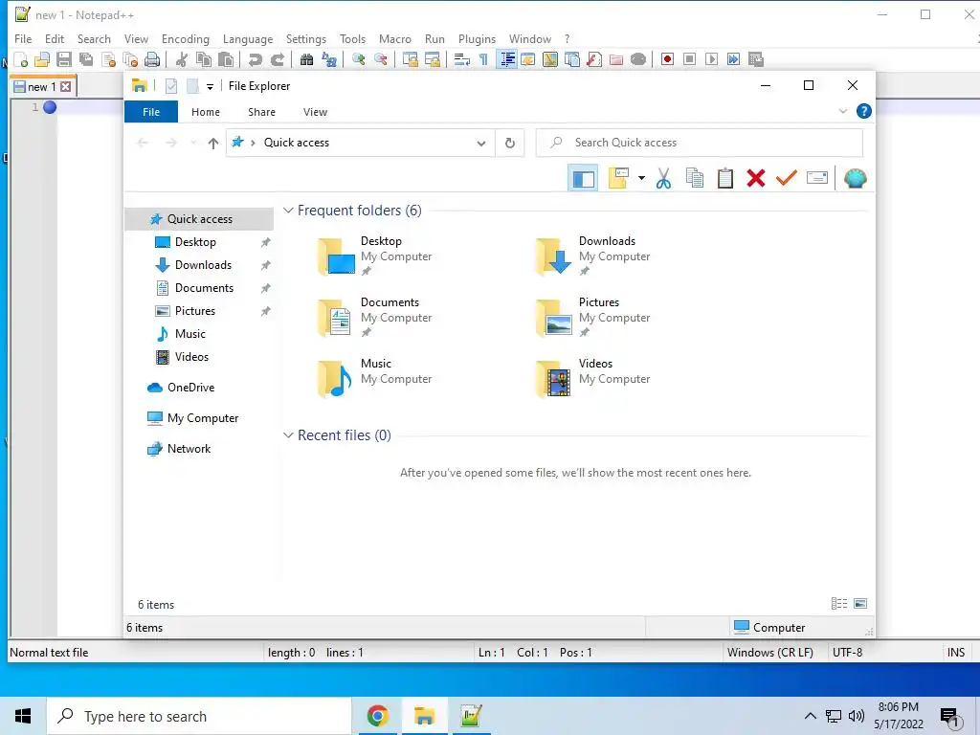Click Stop Recording macro square icon

[689, 59]
